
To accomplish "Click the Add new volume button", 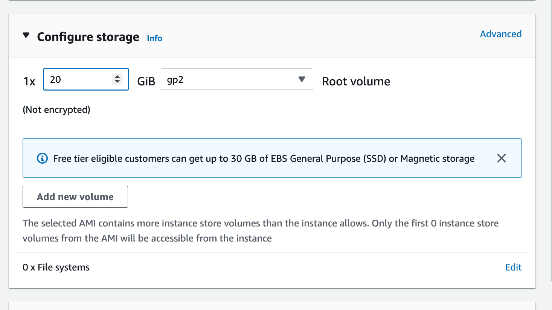I will (75, 196).
